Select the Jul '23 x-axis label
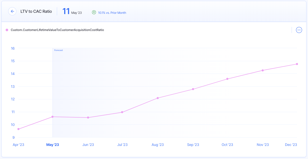Viewport: 308px width, 159px height. click(x=122, y=145)
